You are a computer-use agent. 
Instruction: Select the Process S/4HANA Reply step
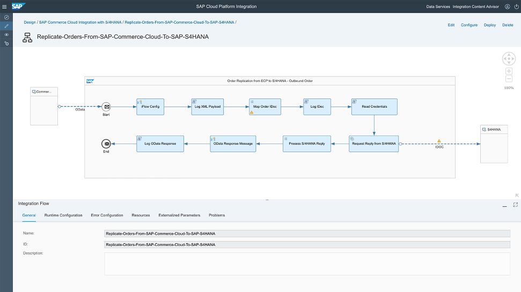coord(307,144)
